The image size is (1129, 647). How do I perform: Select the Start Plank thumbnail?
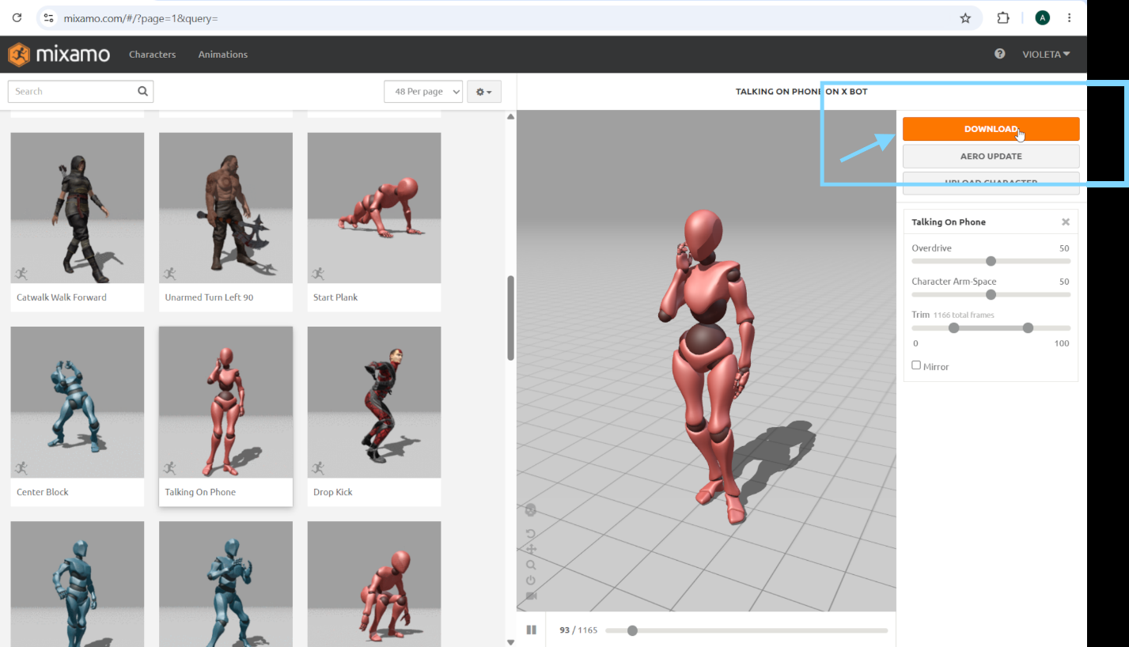click(374, 207)
